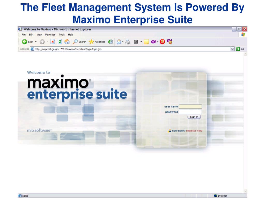The width and height of the screenshot is (265, 198).
Task: Click the greyed Forward arrow button
Action: pyautogui.click(x=42, y=42)
